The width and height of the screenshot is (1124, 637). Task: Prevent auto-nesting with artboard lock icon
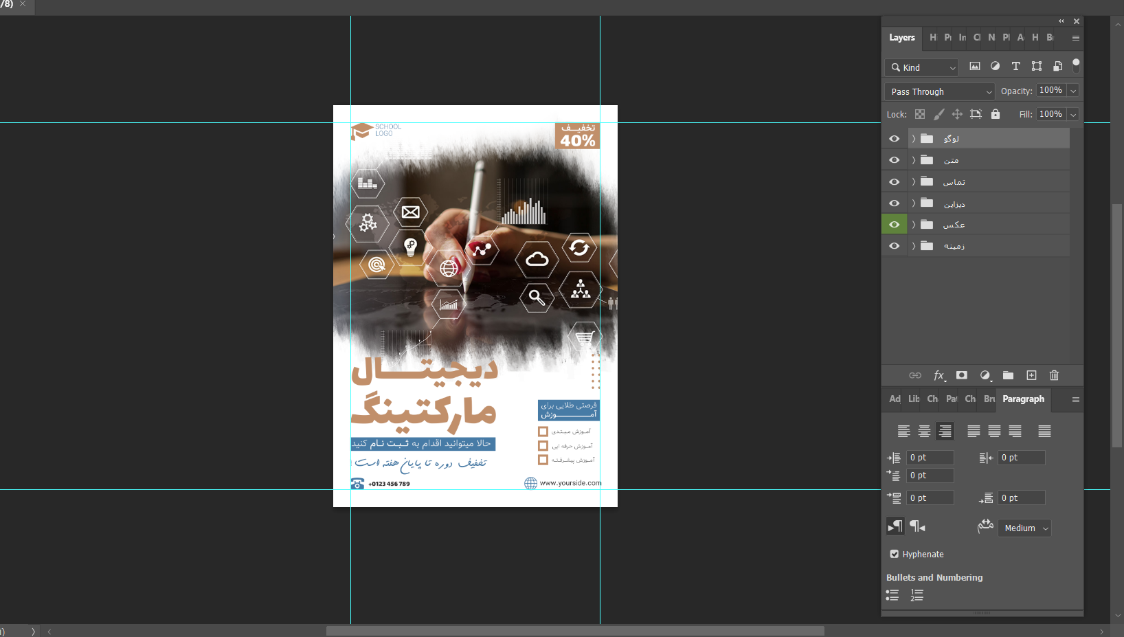click(x=976, y=114)
